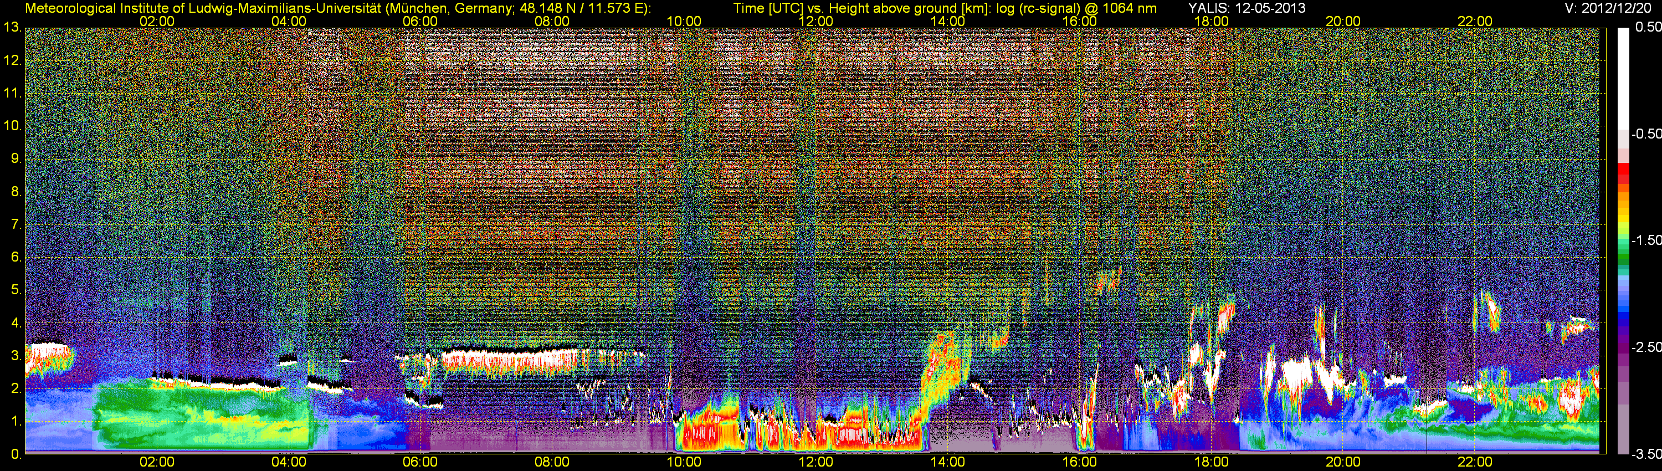Select the 0. km height axis label
The height and width of the screenshot is (471, 1662).
(x=17, y=454)
